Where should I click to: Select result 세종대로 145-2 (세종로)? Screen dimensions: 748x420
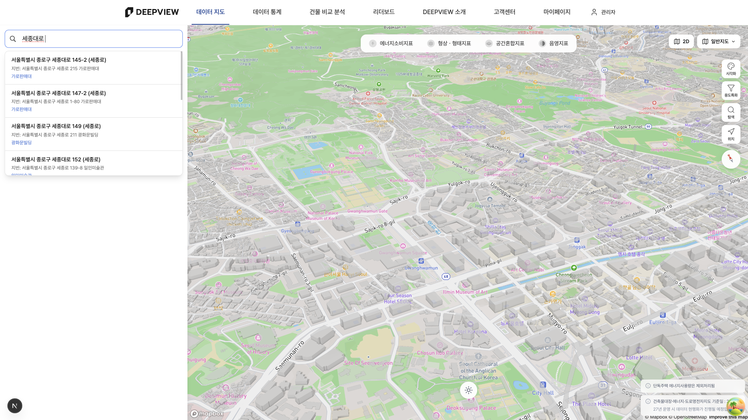click(x=93, y=68)
